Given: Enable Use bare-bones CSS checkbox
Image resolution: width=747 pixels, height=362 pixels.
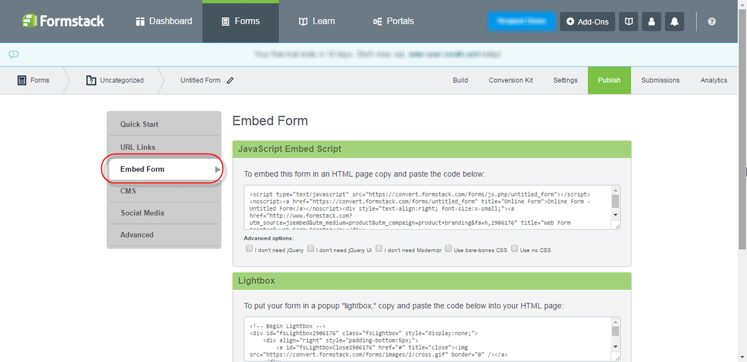Looking at the screenshot, I should [x=448, y=249].
